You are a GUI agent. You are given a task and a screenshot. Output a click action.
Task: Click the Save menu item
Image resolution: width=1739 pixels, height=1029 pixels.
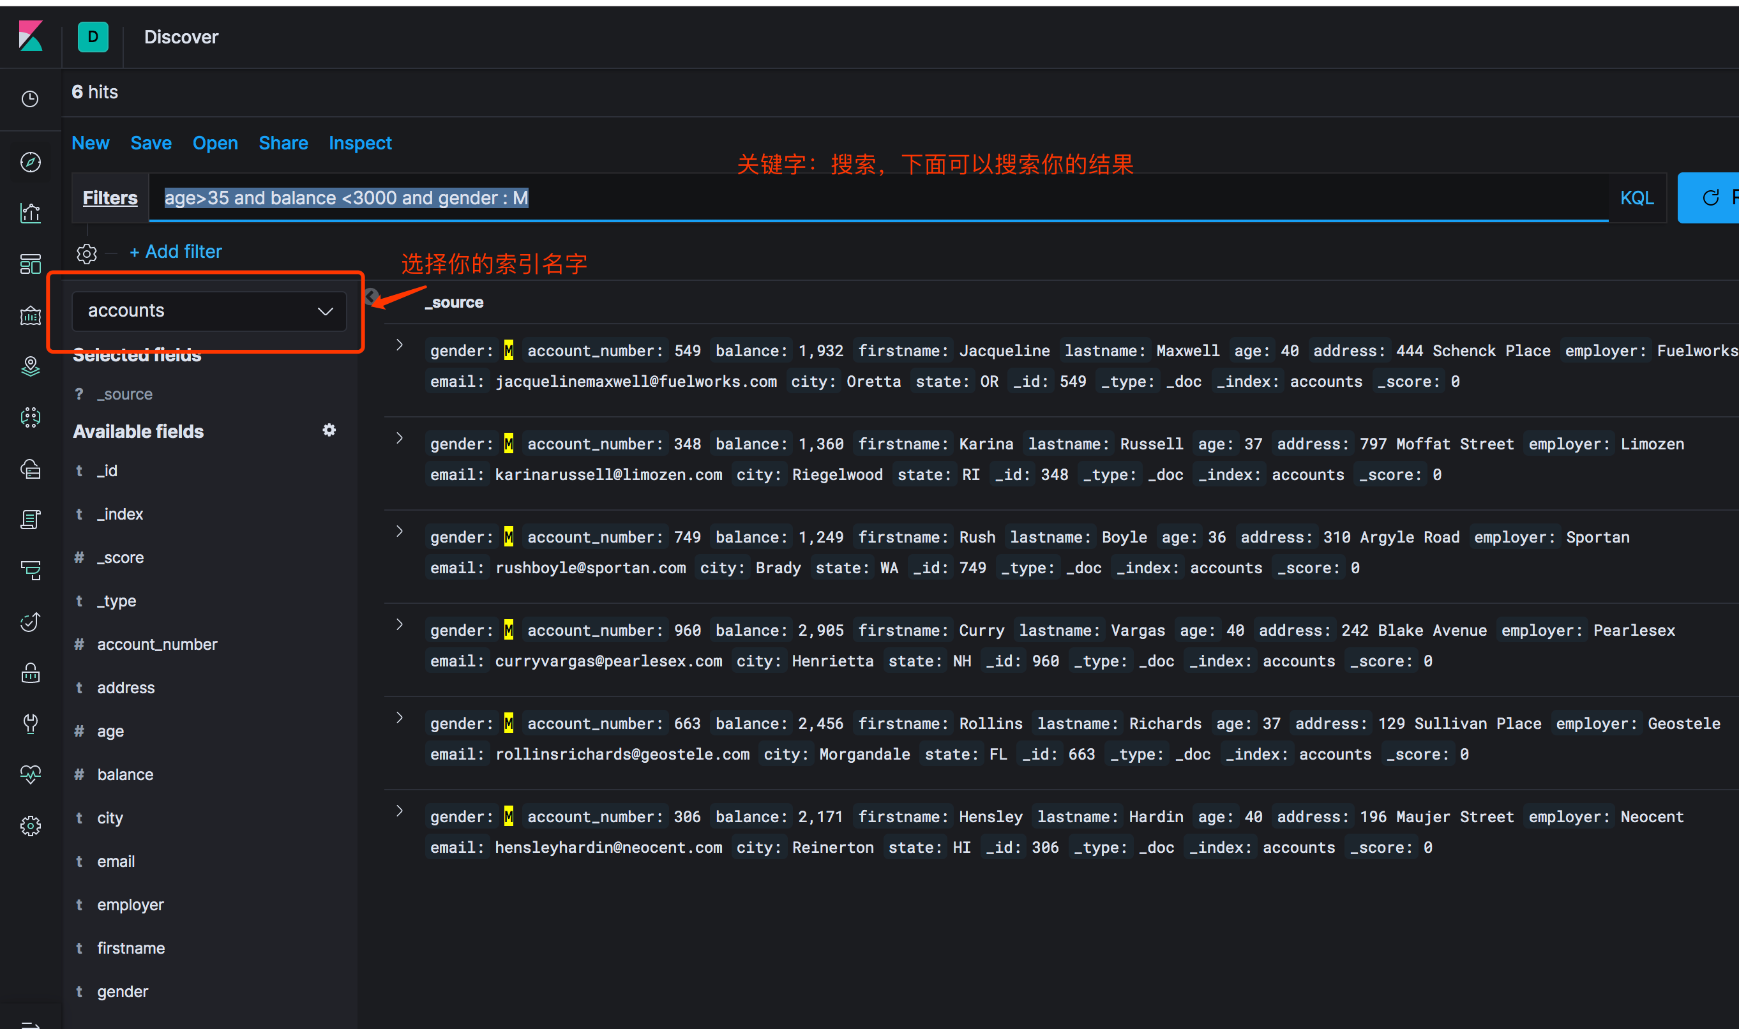pyautogui.click(x=151, y=144)
